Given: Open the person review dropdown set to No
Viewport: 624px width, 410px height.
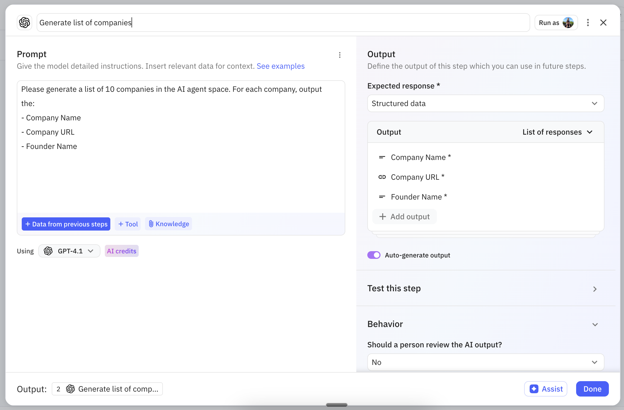Looking at the screenshot, I should click(x=486, y=362).
